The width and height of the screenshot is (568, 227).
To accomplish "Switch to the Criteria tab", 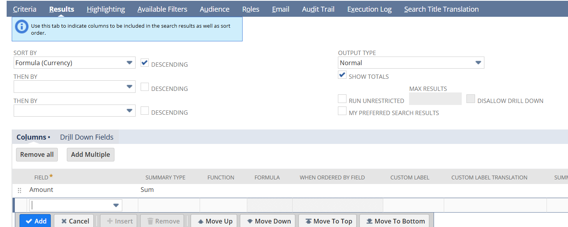I will (25, 9).
